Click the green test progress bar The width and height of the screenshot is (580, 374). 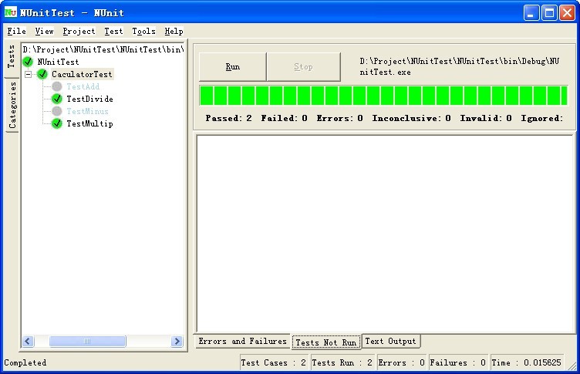click(x=383, y=96)
